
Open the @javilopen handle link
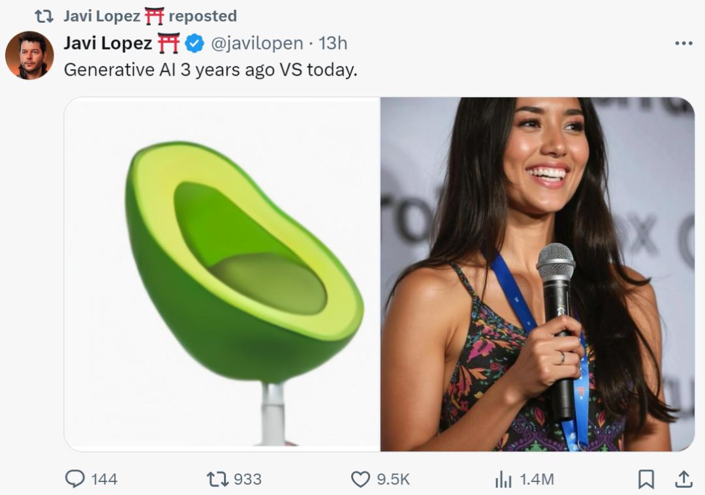(257, 44)
